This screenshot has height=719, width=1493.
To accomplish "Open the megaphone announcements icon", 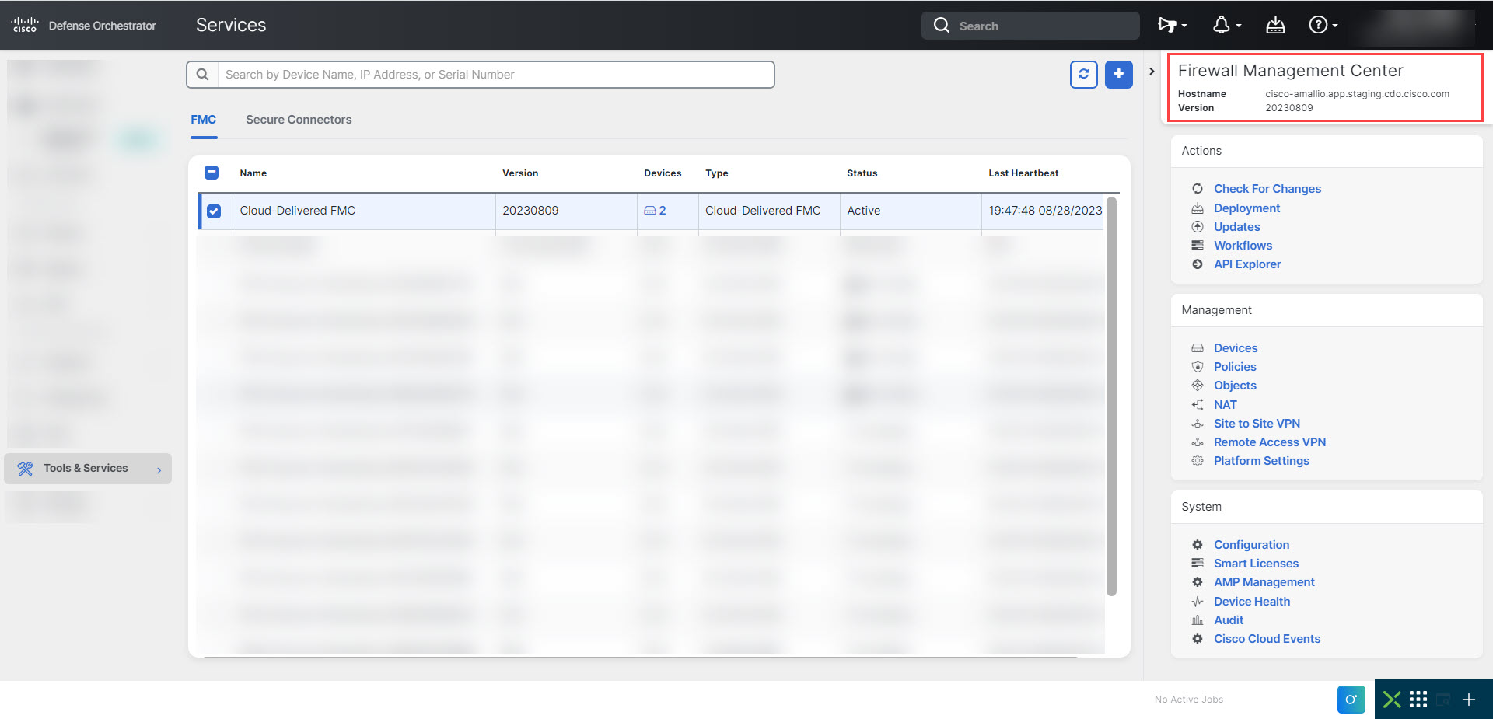I will (x=1171, y=26).
